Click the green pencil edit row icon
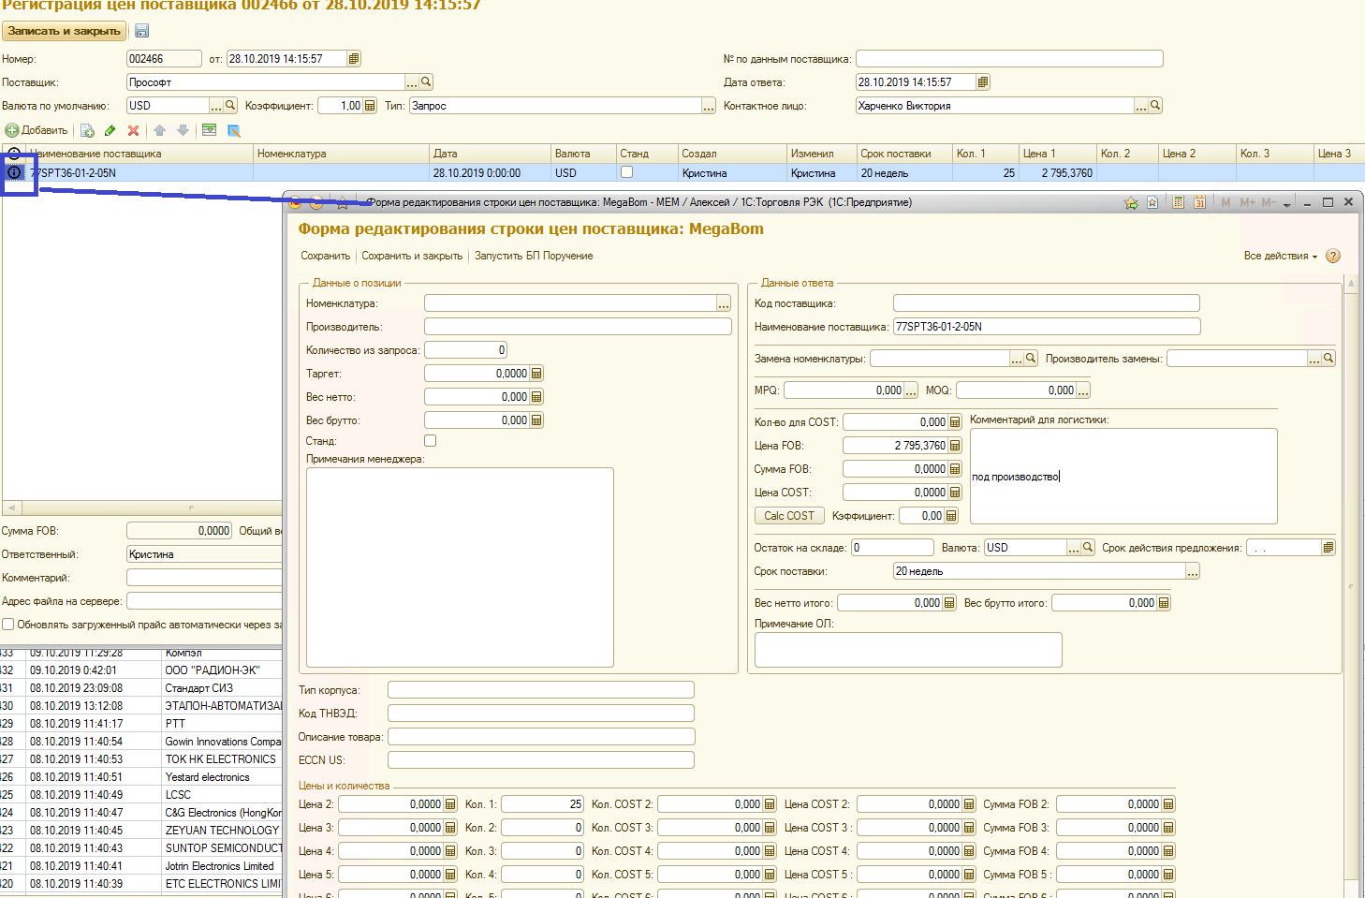 point(110,130)
